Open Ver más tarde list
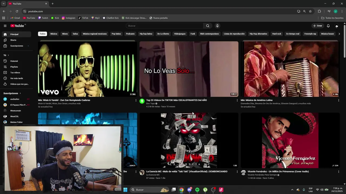346x194 pixels. 16,78
